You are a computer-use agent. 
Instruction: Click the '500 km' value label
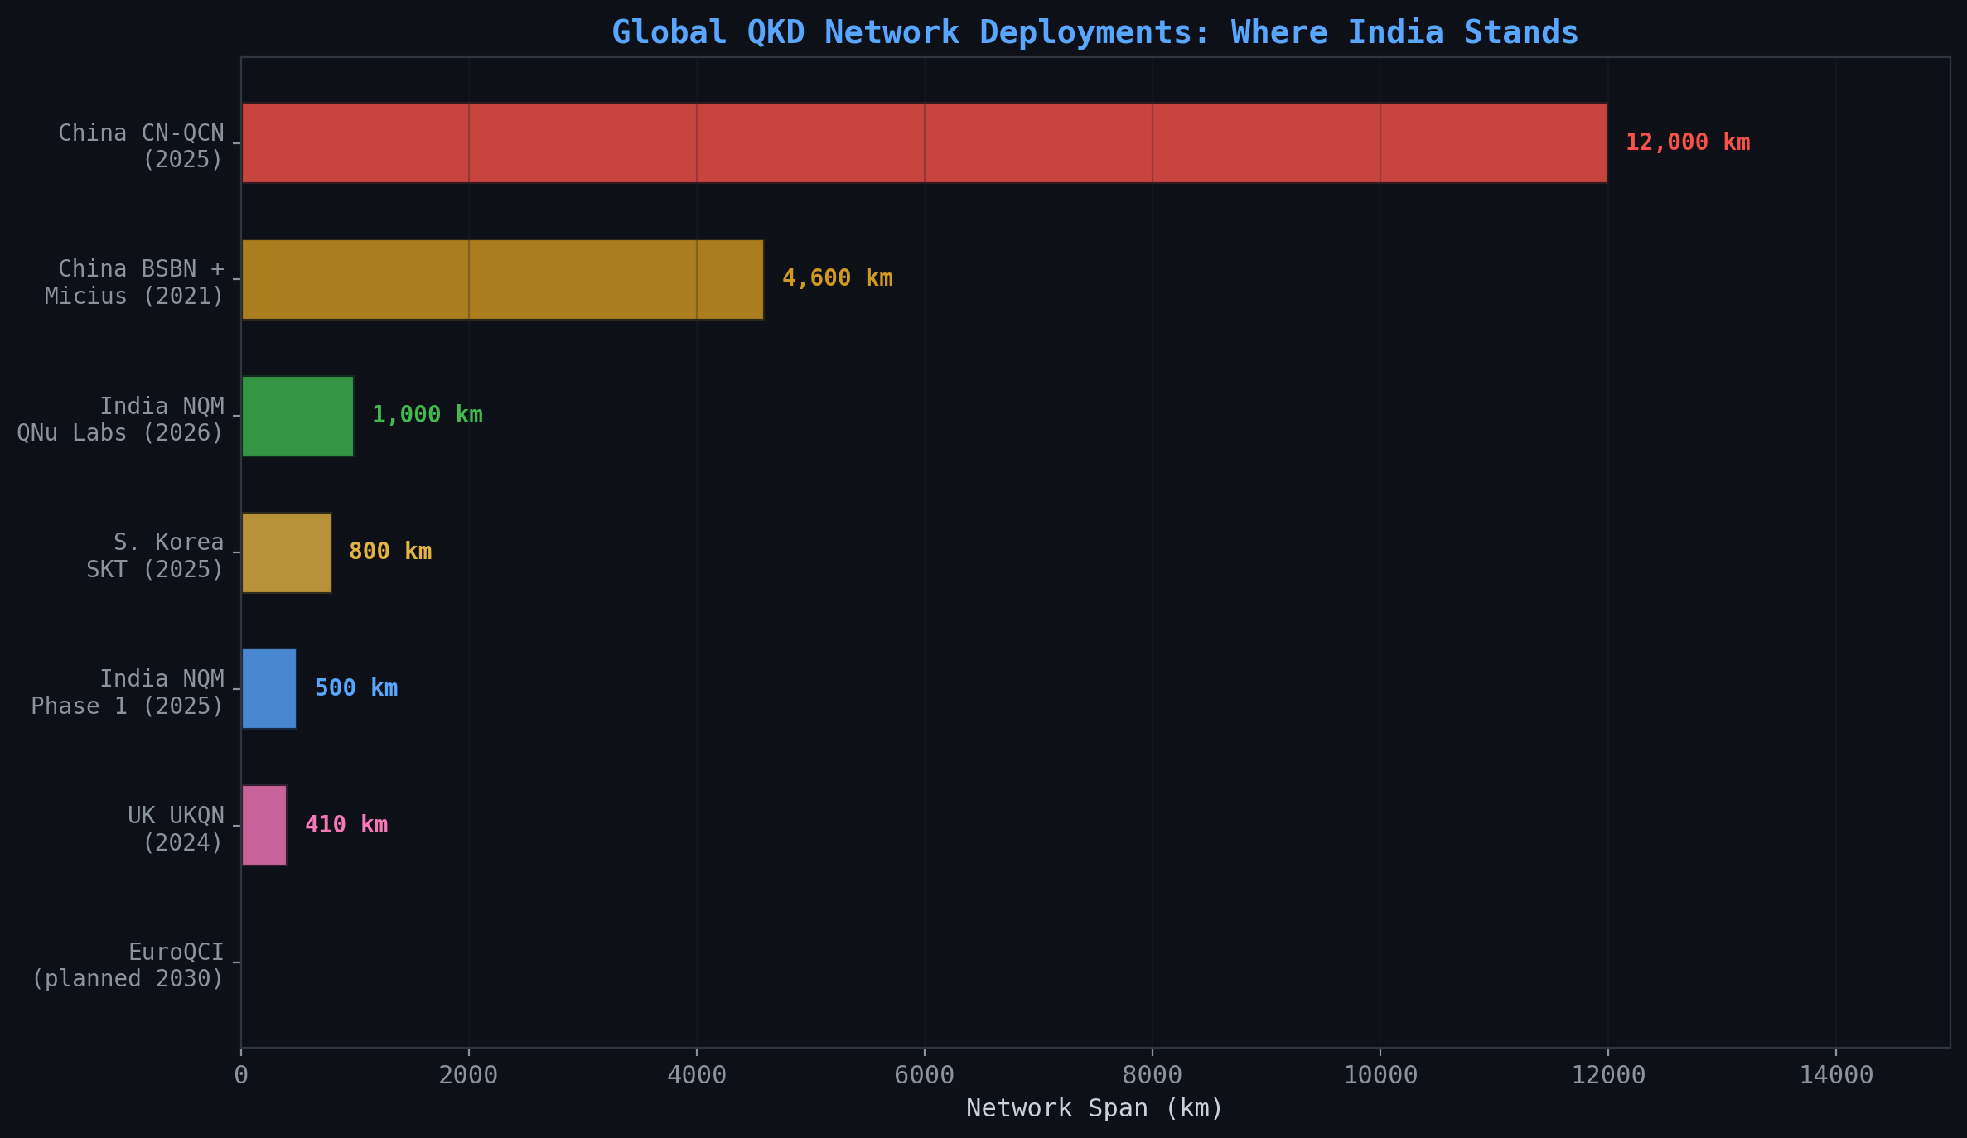356,688
